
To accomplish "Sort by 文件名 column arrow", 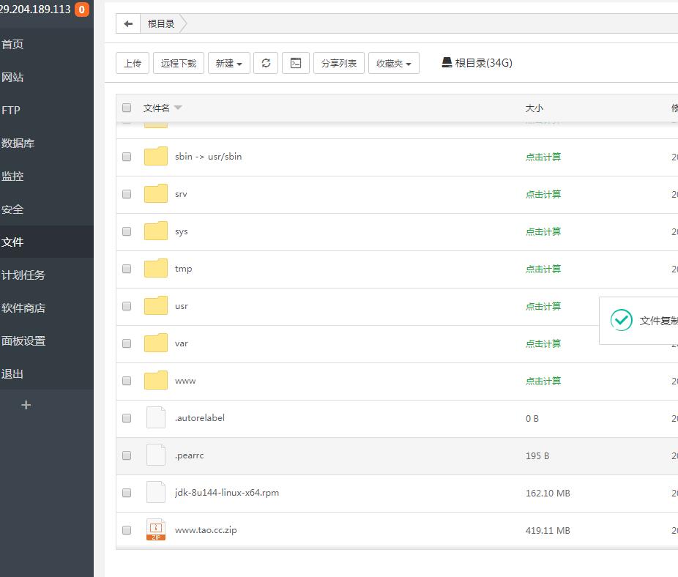I will [x=178, y=108].
